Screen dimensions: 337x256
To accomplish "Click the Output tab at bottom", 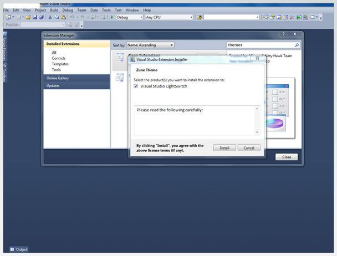I will (x=19, y=249).
